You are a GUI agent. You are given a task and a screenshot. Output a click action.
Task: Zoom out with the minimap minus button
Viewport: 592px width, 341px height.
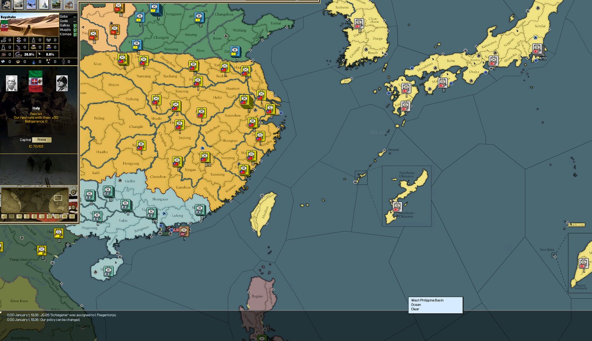tap(73, 207)
